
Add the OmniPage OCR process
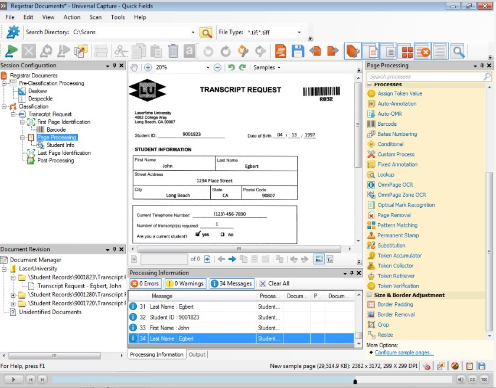[395, 185]
